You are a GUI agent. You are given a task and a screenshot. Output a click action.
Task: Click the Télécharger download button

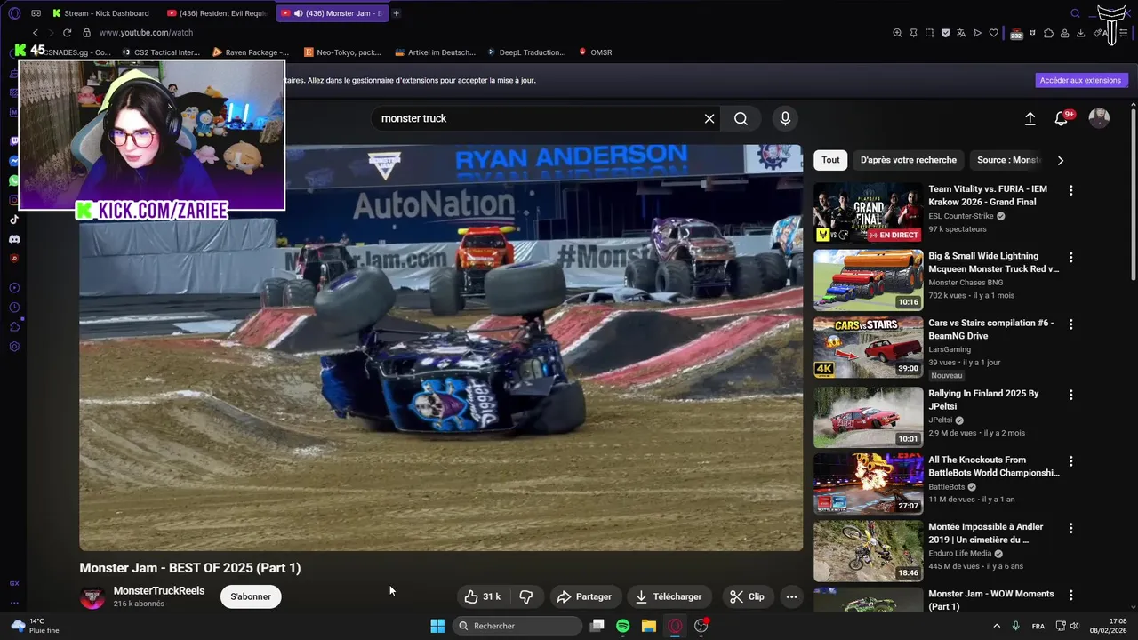point(669,596)
